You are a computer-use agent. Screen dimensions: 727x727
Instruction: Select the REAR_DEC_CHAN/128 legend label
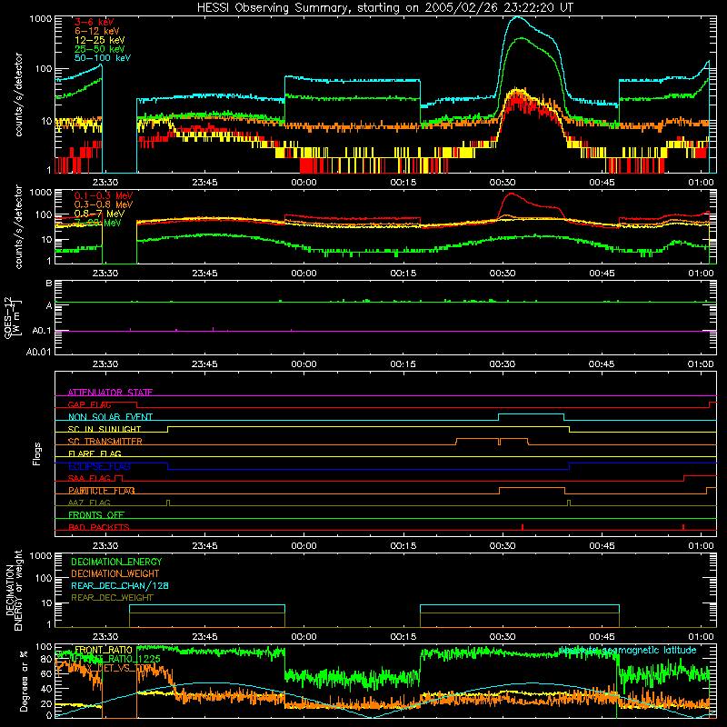pyautogui.click(x=120, y=585)
